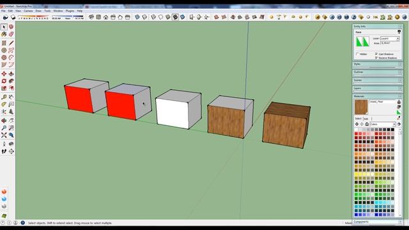The image size is (409, 230).
Task: Select the Tape Measure tool
Action: pyautogui.click(x=4, y=97)
